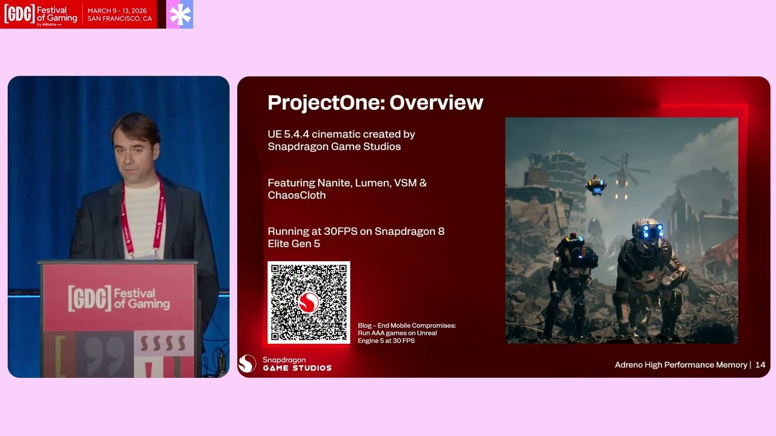
Task: Click the 'March 9 - 13, 2026' date text
Action: click(x=116, y=10)
